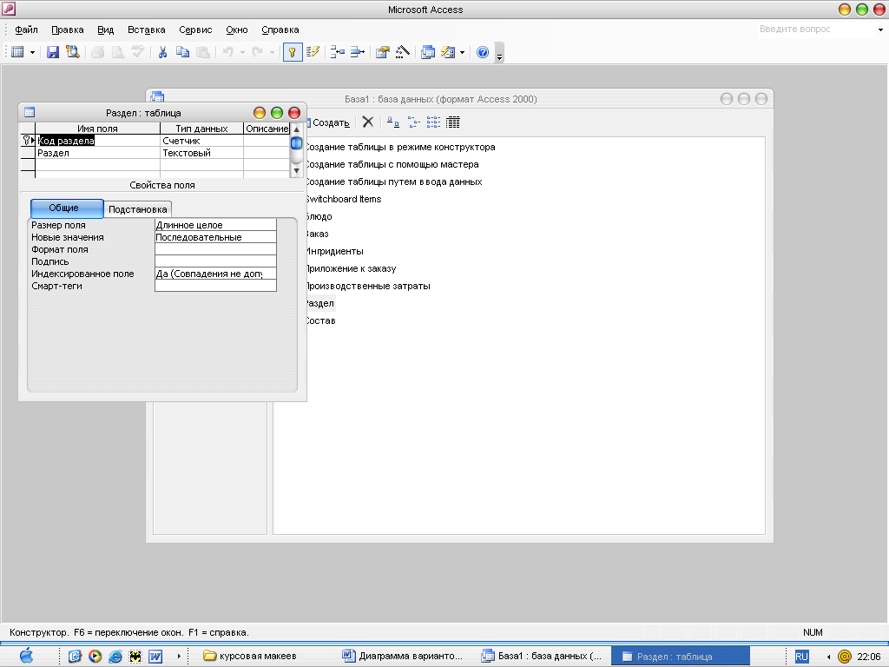
Task: Open the Redo history dropdown arrow
Action: [272, 52]
